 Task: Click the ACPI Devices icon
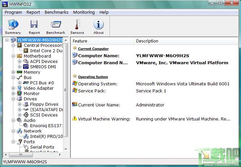pyautogui.click(x=26, y=61)
